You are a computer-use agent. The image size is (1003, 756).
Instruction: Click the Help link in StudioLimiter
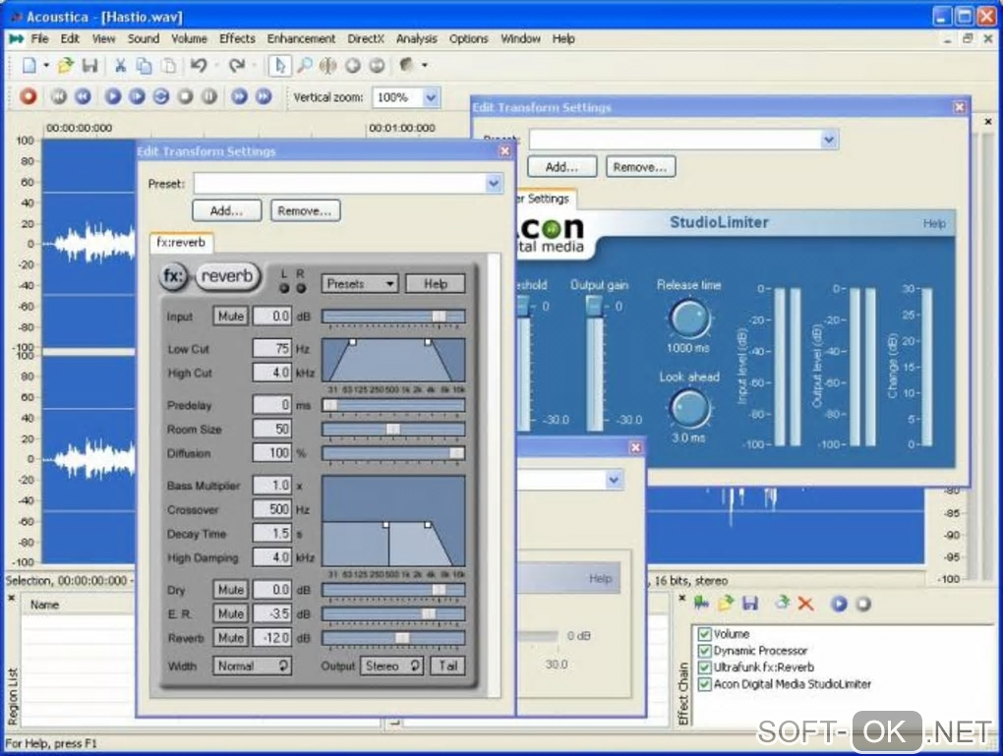pos(934,223)
